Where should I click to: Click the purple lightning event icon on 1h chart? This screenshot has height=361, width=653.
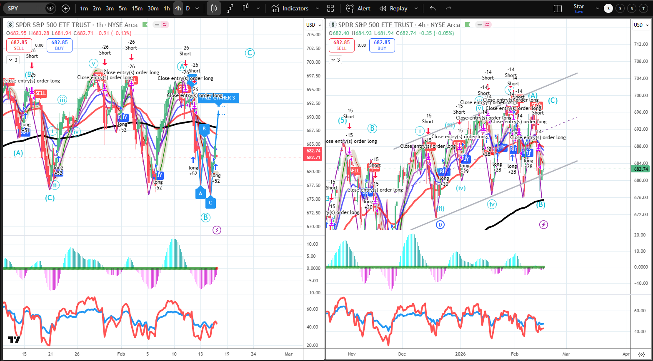[x=217, y=230]
